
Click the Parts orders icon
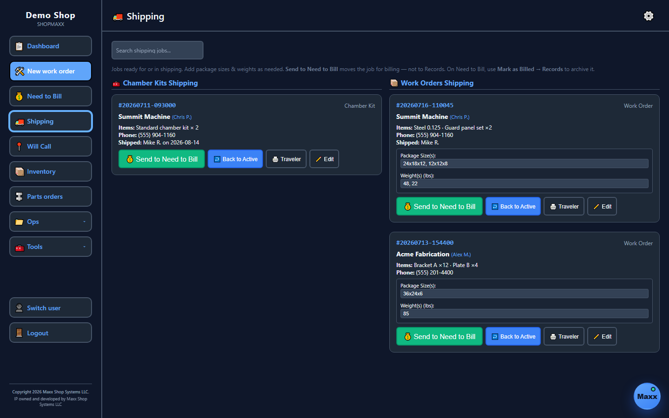click(x=19, y=197)
